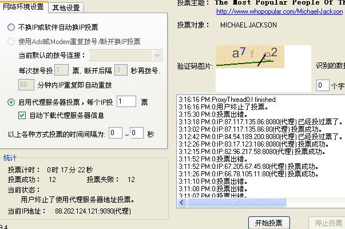
Task: Click the 每个IP投 vote count field
Action: pos(126,101)
